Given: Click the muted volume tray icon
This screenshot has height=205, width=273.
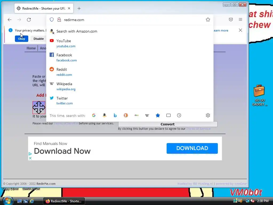Looking at the screenshot, I should click(x=252, y=201).
